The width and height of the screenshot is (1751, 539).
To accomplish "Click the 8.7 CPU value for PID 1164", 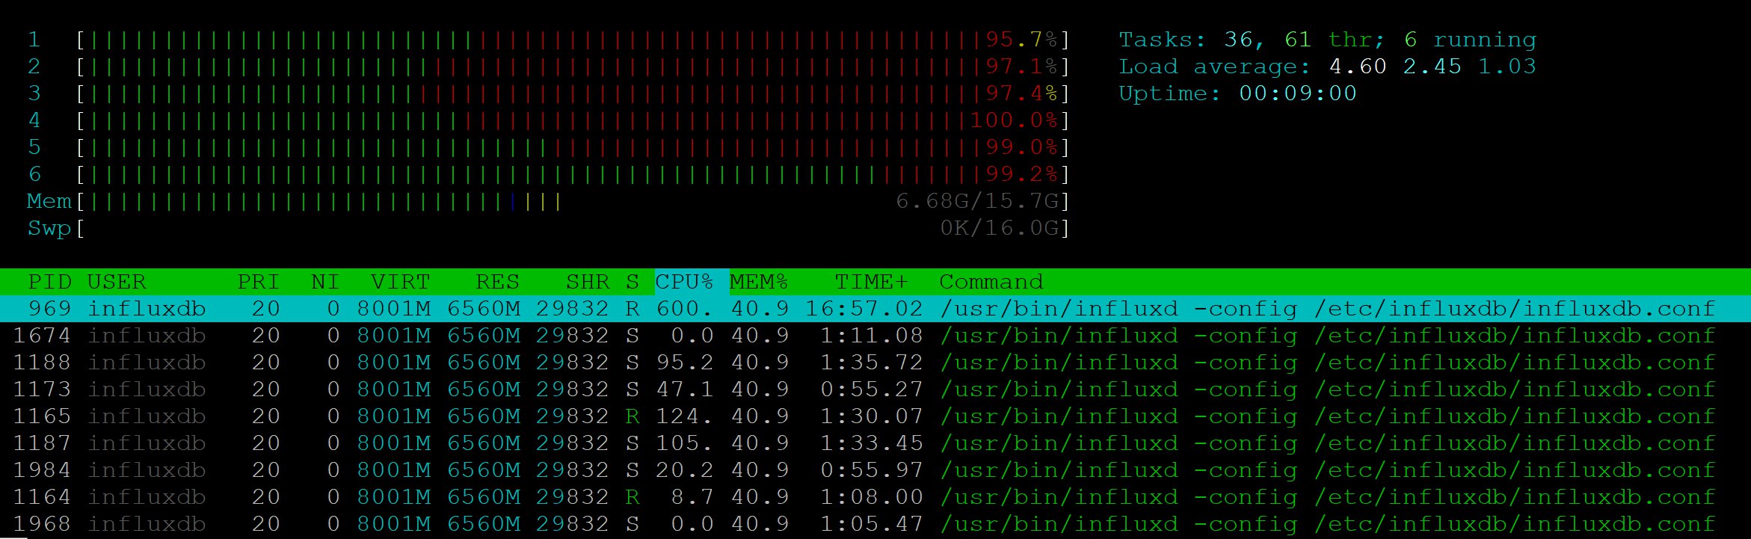I will click(x=692, y=497).
